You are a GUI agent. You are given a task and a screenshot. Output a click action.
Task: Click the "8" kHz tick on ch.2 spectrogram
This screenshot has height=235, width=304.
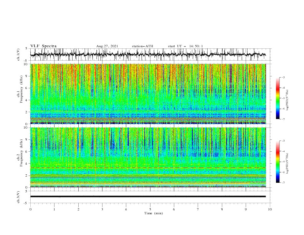pyautogui.click(x=27, y=140)
